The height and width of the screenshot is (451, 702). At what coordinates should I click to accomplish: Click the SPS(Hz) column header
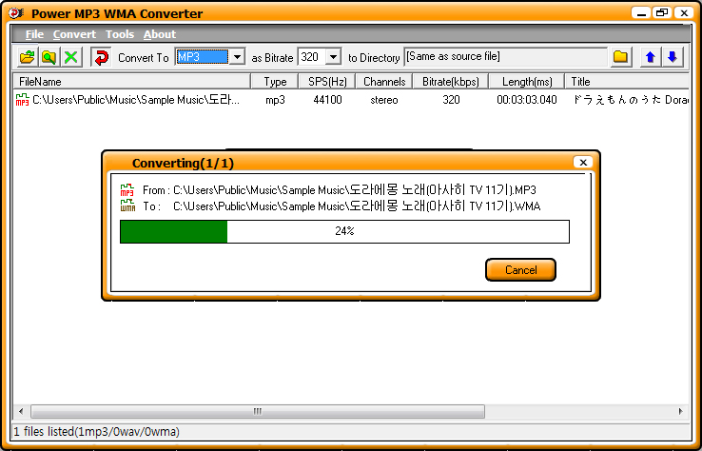pos(327,82)
